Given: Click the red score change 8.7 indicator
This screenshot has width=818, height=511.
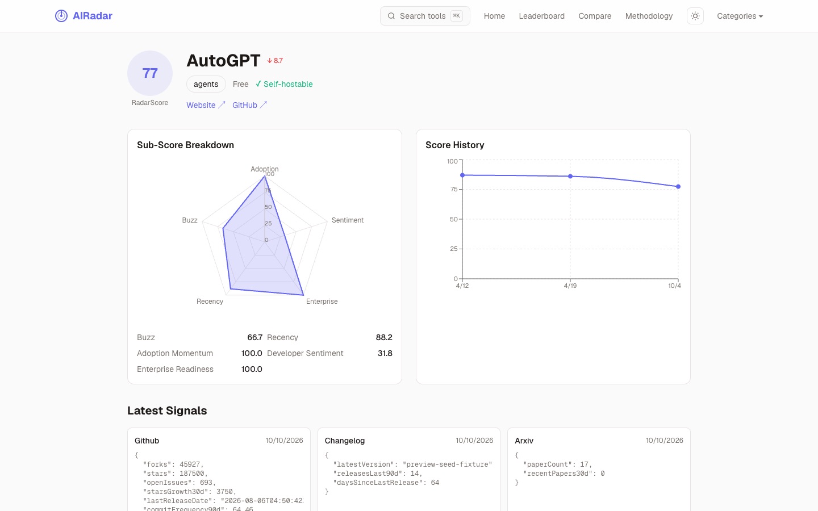Looking at the screenshot, I should pyautogui.click(x=275, y=61).
